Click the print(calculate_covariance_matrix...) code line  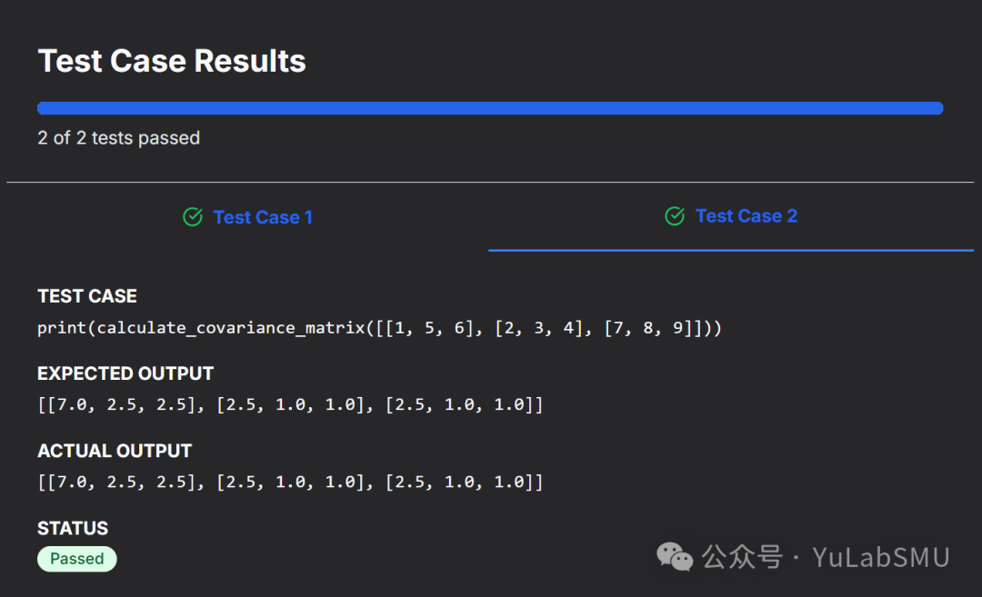click(379, 327)
